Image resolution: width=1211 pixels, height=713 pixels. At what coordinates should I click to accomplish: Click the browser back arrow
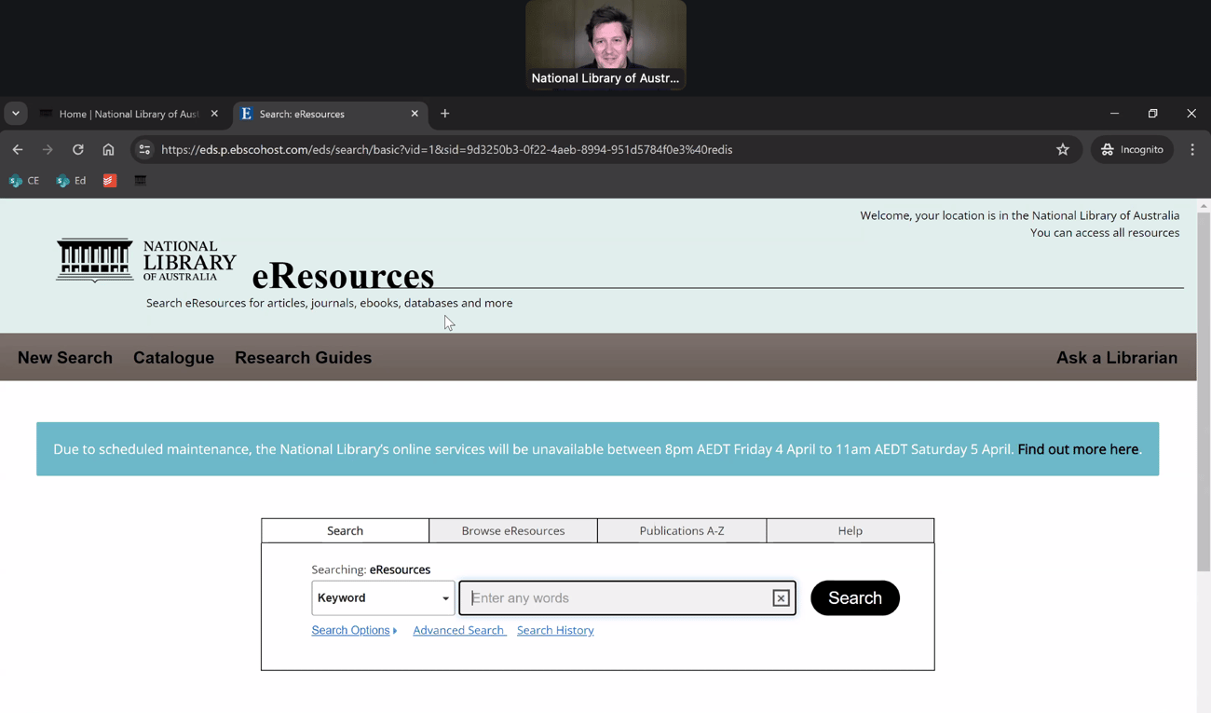point(18,149)
